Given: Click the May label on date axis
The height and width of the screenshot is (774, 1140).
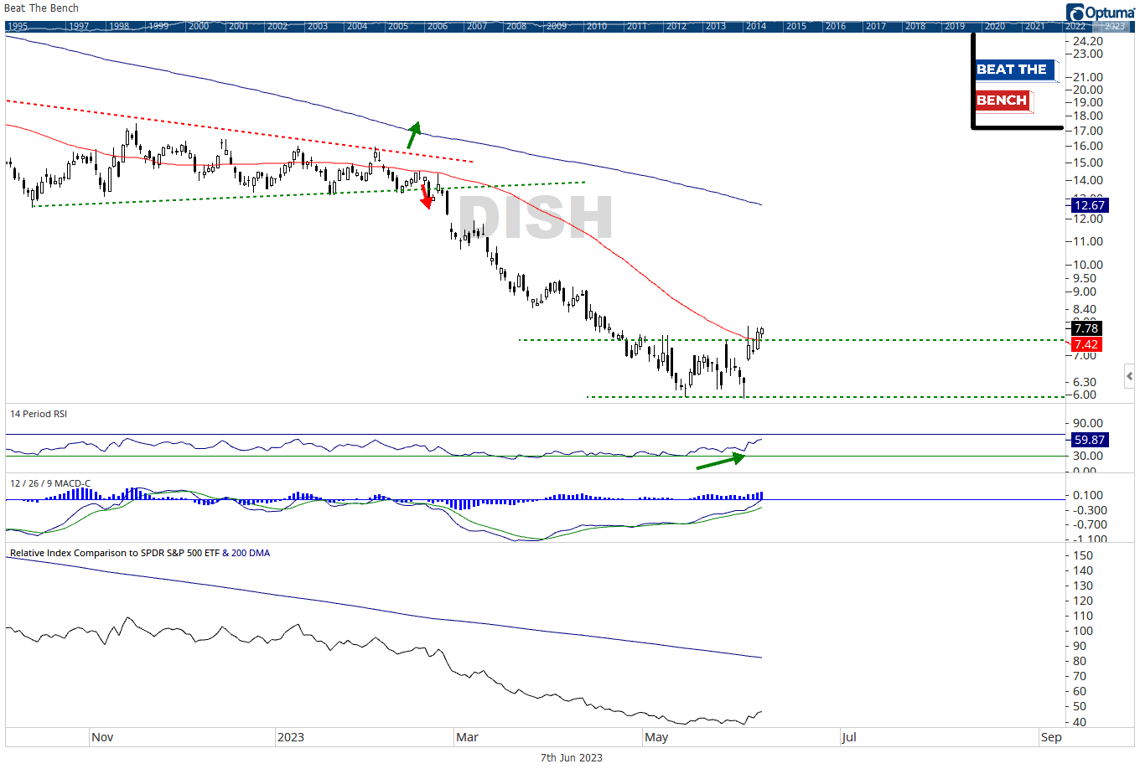Looking at the screenshot, I should [x=656, y=737].
